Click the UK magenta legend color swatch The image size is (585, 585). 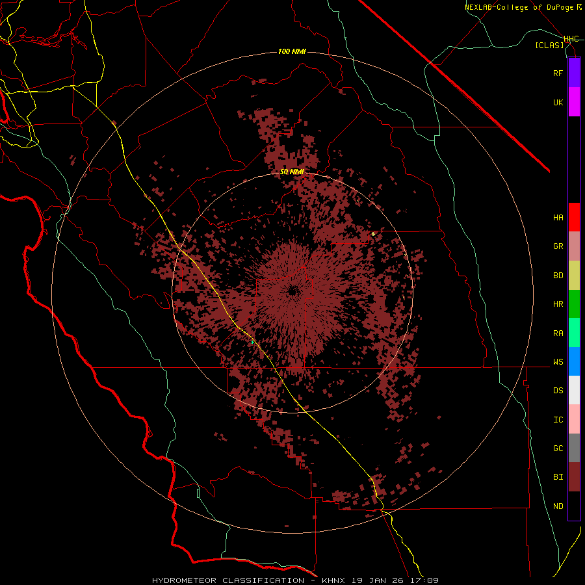(x=574, y=102)
